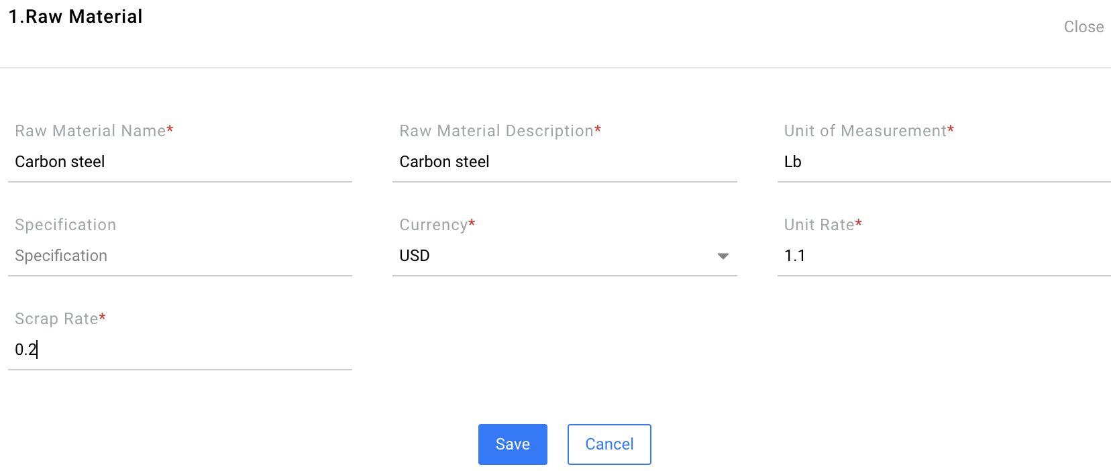Click the Raw Material Description label
The height and width of the screenshot is (471, 1111).
[496, 131]
